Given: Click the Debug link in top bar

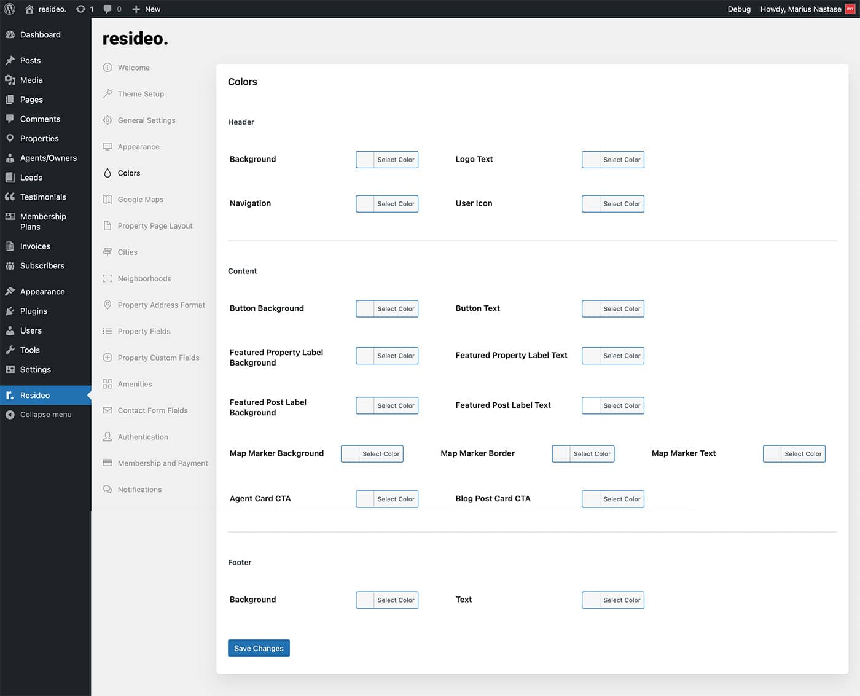Looking at the screenshot, I should pos(739,9).
